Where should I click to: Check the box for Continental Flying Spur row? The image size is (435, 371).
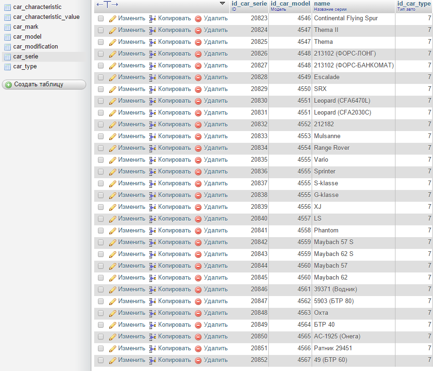click(x=101, y=18)
